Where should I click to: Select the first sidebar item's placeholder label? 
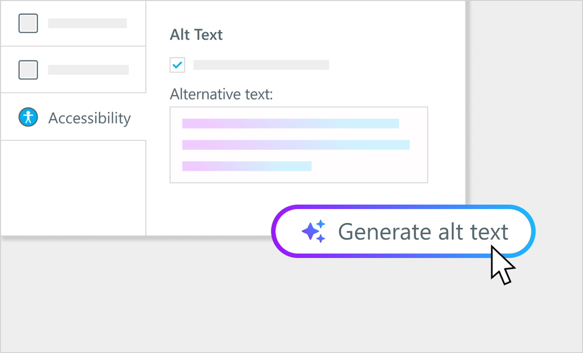coord(88,23)
